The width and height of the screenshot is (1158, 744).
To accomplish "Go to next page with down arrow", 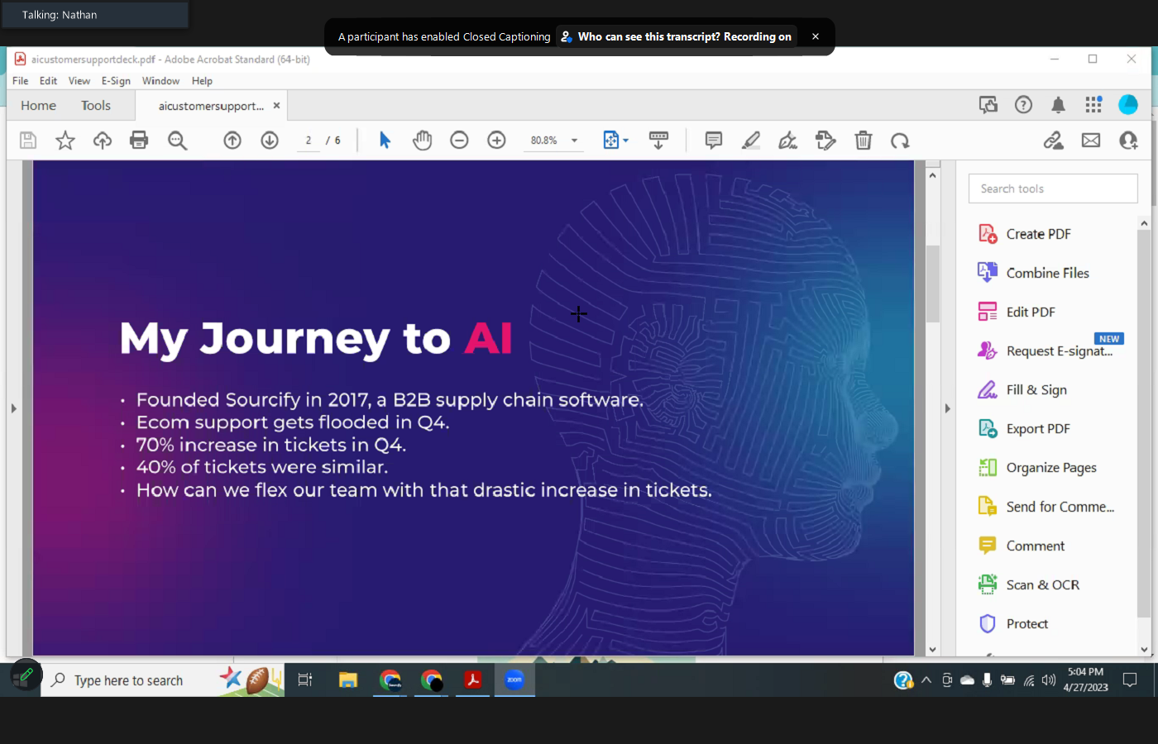I will [270, 141].
